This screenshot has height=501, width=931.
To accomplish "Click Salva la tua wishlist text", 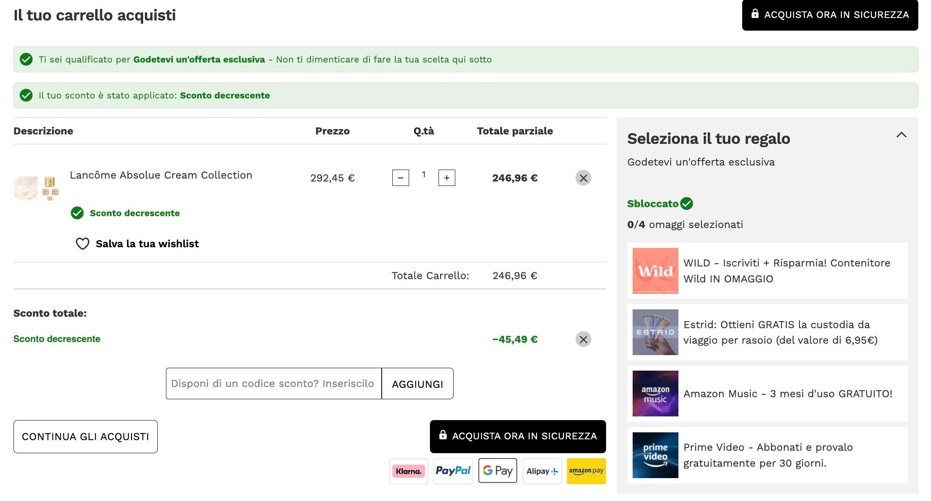I will 147,244.
